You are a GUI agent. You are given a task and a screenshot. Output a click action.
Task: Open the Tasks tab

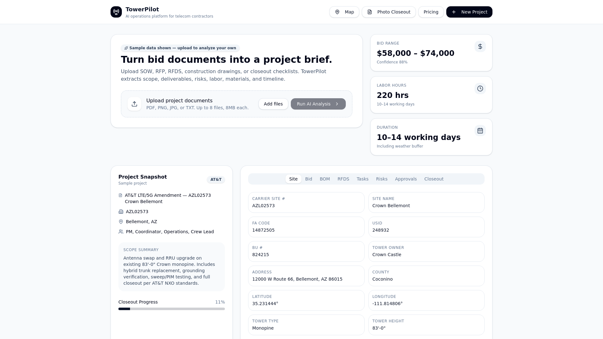(x=362, y=179)
